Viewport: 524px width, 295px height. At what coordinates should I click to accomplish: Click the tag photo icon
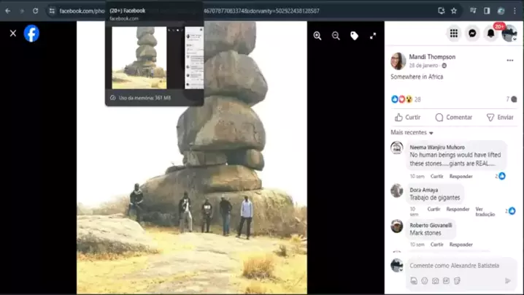coord(354,35)
